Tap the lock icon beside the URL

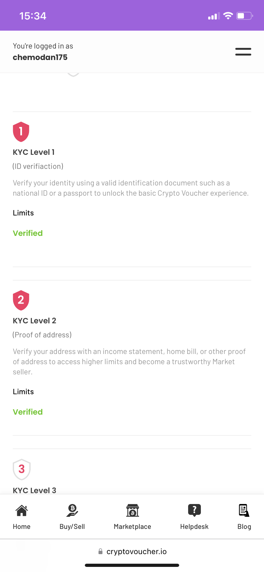tap(100, 552)
